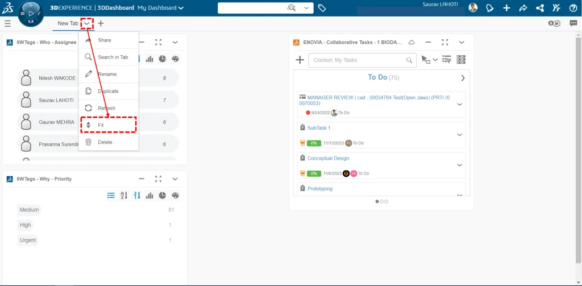Click the pie chart icon in Priority widget
582x286 pixels.
[x=163, y=196]
